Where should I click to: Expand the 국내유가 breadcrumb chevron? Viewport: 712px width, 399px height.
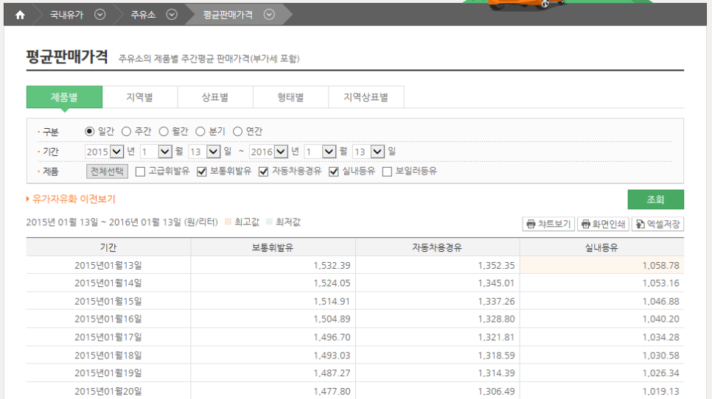[100, 15]
